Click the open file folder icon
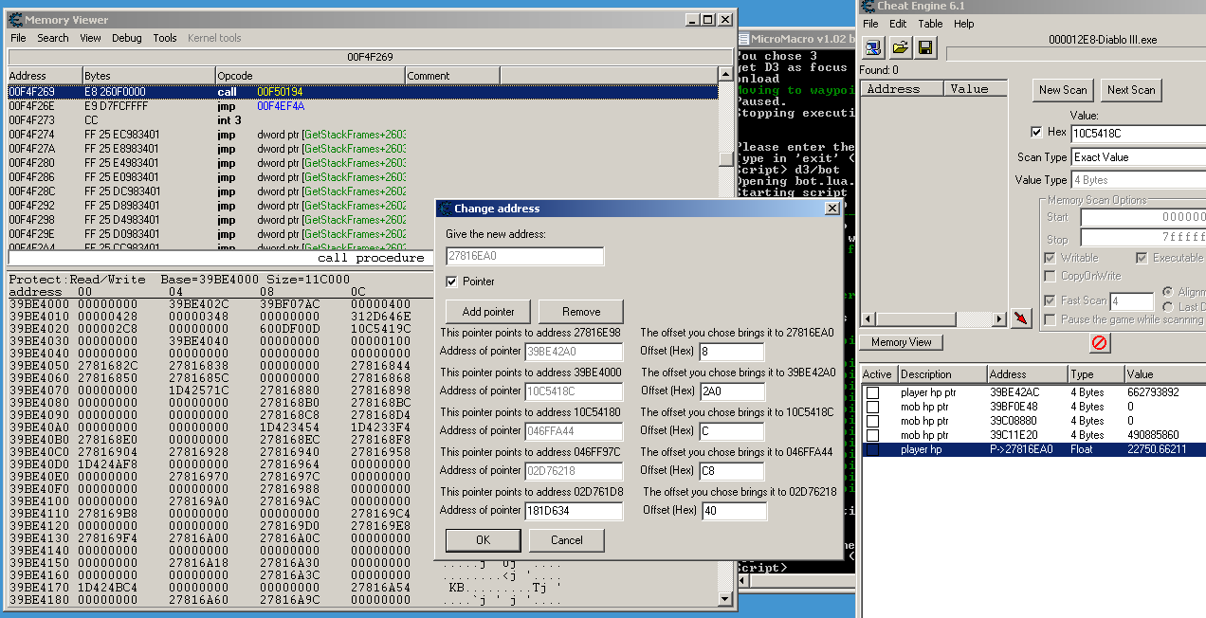 coord(900,47)
